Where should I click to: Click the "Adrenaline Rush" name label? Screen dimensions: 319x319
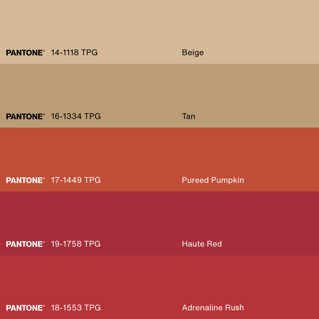point(213,308)
